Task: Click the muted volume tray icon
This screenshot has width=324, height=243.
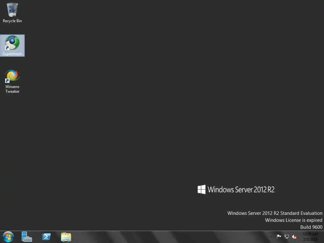Action: pyautogui.click(x=294, y=237)
